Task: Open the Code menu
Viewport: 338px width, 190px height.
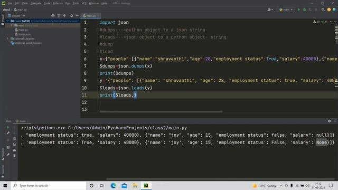Action: pyautogui.click(x=47, y=3)
